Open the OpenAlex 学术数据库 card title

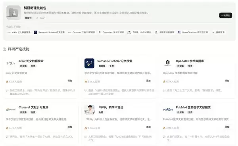pyautogui.click(x=190, y=61)
